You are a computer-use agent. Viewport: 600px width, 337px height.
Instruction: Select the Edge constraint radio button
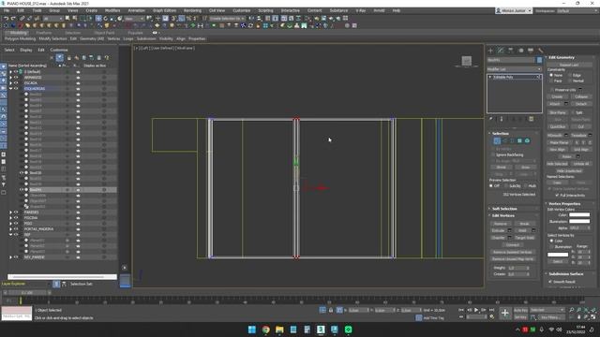point(570,75)
